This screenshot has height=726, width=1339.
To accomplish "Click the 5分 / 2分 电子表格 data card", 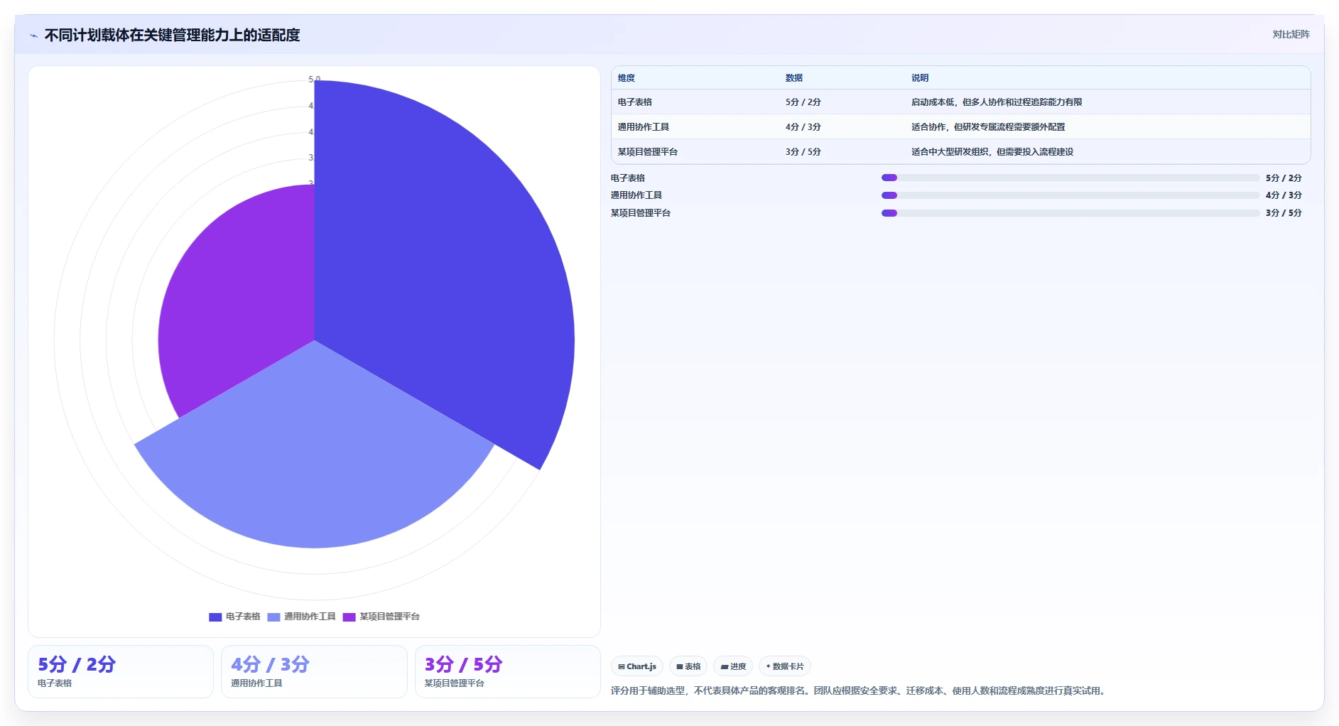I will [121, 672].
